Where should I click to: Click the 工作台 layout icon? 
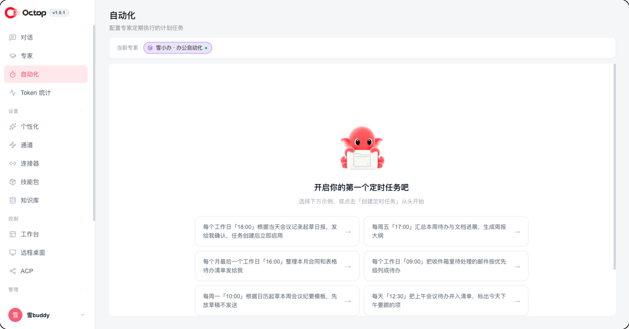coord(13,234)
